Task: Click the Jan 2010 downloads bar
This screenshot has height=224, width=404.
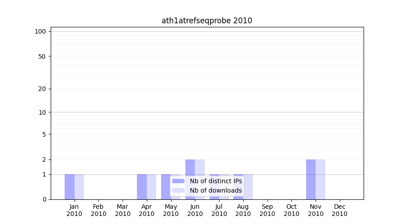Action: coord(79,187)
